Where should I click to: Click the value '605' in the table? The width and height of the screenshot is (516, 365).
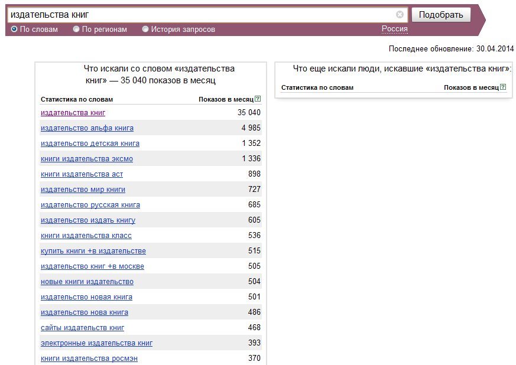pos(254,220)
